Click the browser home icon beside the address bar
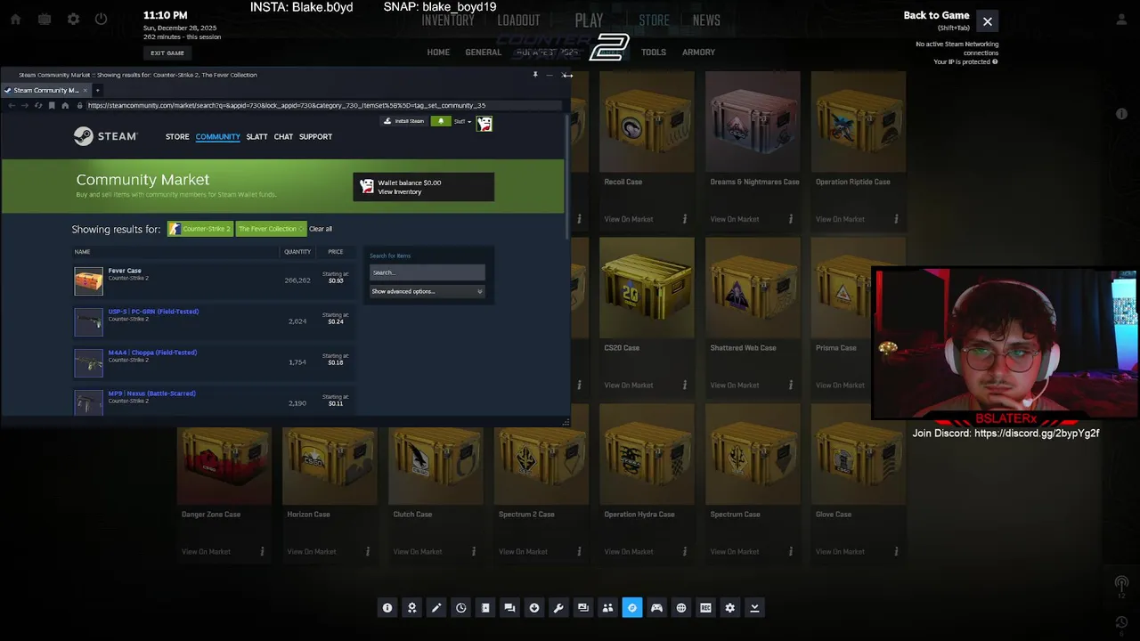 [65, 105]
